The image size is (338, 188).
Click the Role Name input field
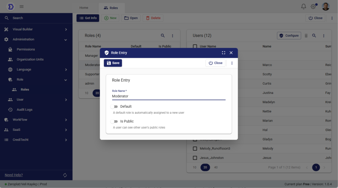pyautogui.click(x=168, y=96)
